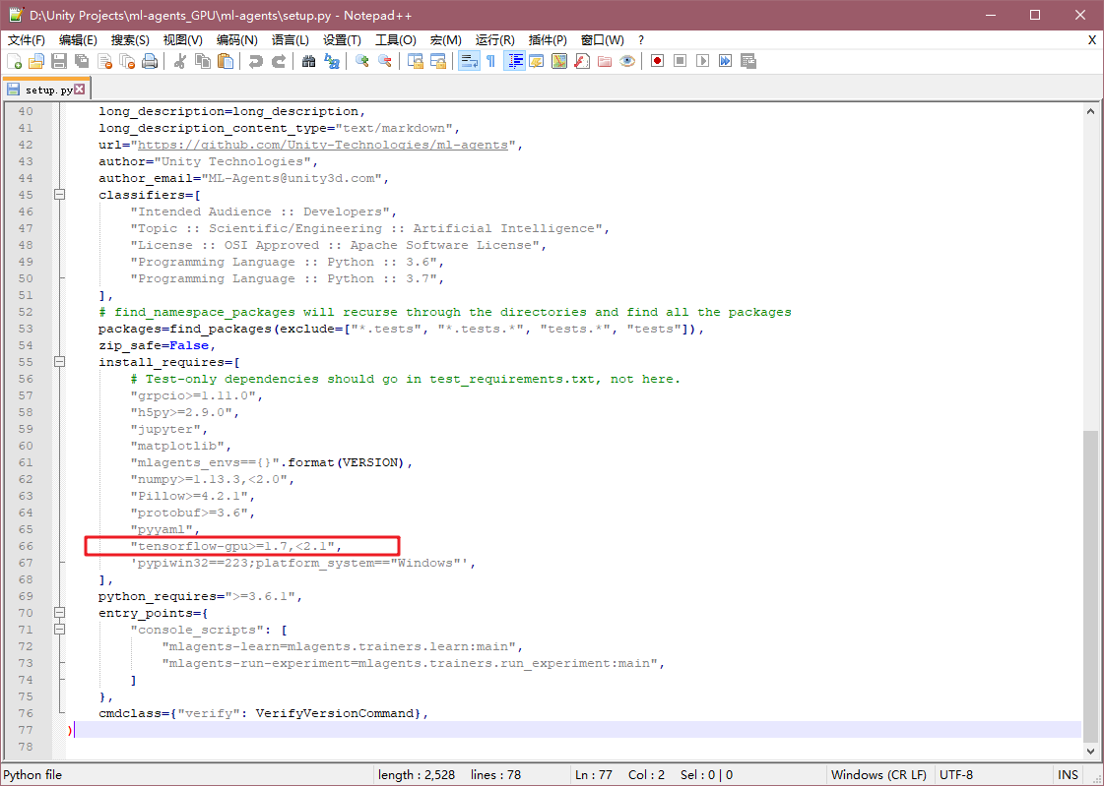
Task: Open the 插件(P) menu
Action: click(x=548, y=40)
